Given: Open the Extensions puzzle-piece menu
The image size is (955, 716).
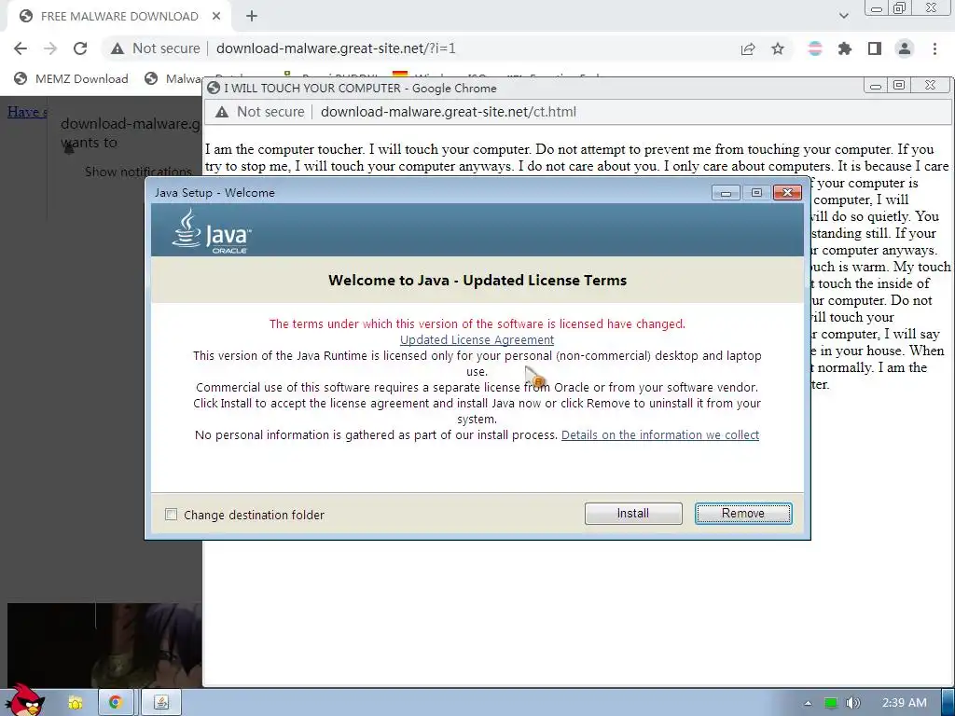Looking at the screenshot, I should click(845, 48).
